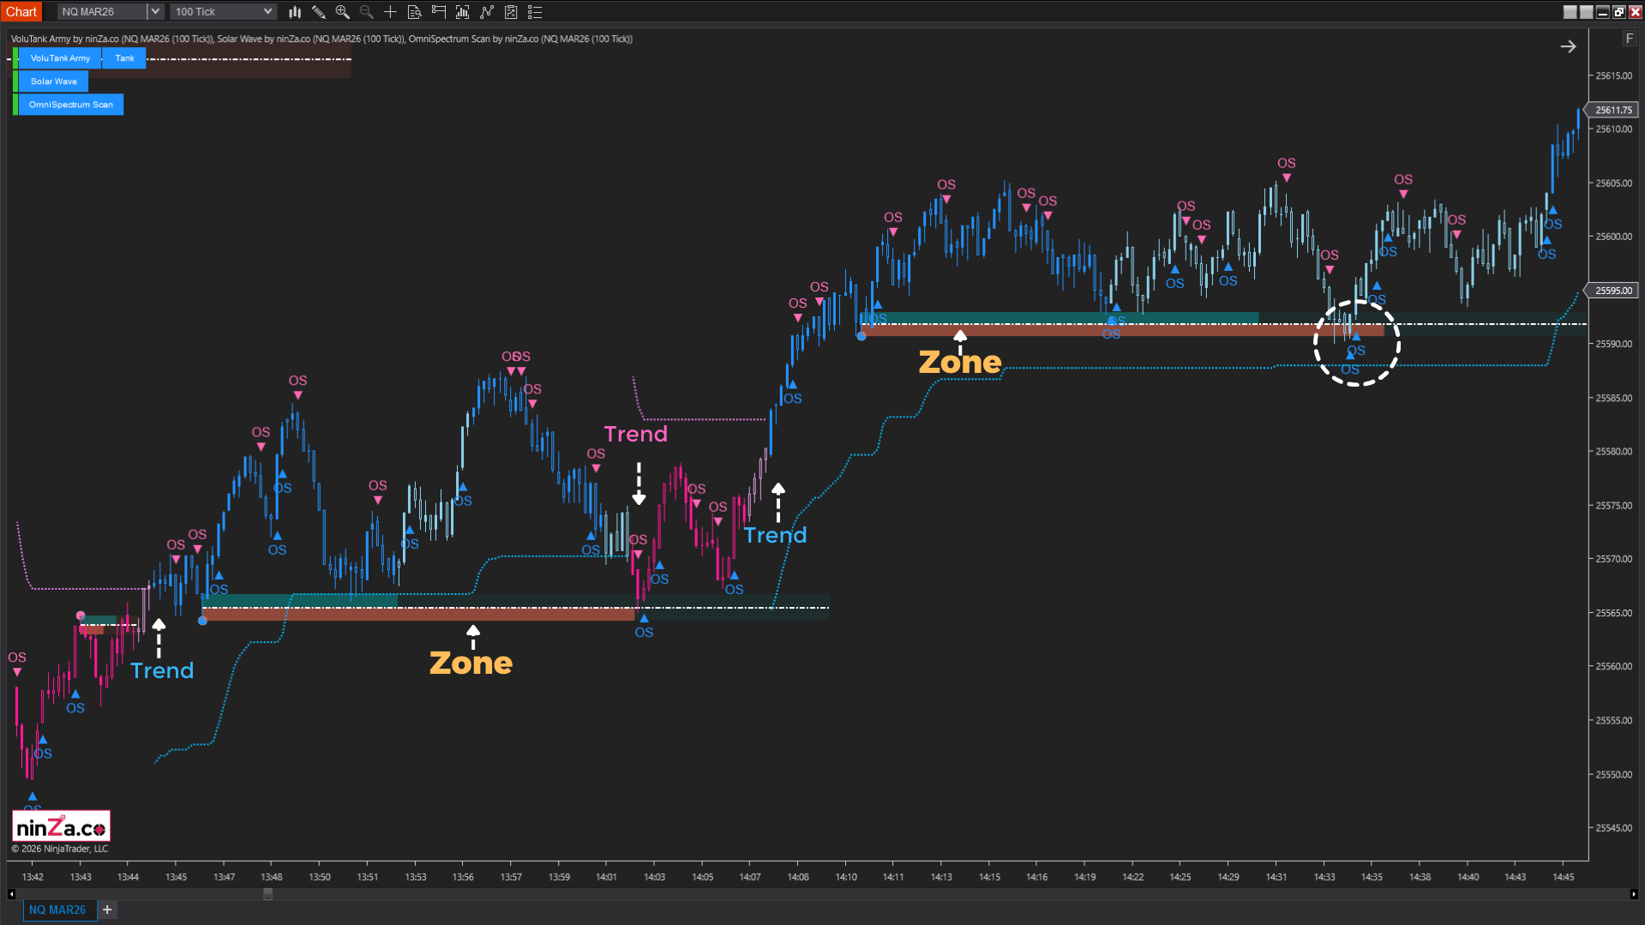Screen dimensions: 1645x925
Task: Click the Tank button
Action: [x=124, y=58]
